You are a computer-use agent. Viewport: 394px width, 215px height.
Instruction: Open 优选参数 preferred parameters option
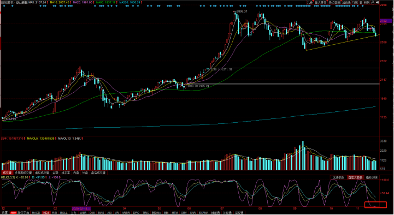click(x=338, y=177)
